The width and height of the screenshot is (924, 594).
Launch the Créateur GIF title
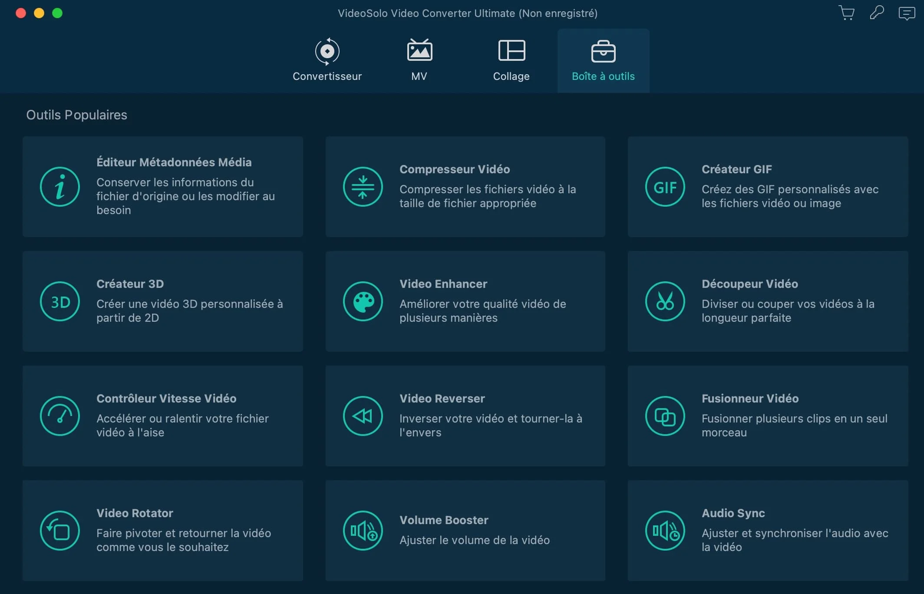point(736,169)
